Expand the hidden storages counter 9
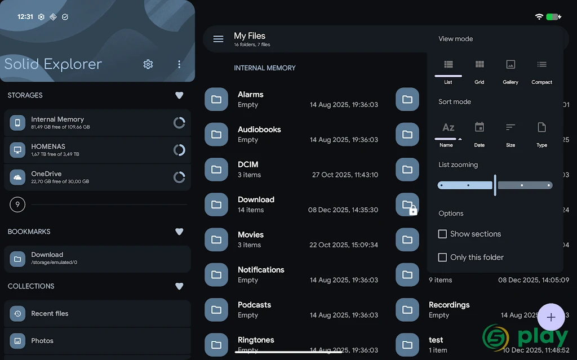This screenshot has width=577, height=360. (17, 205)
